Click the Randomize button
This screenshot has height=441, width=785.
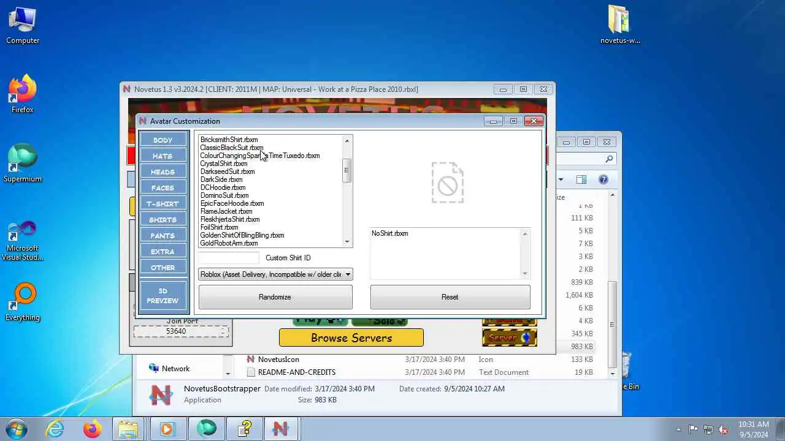coord(275,297)
